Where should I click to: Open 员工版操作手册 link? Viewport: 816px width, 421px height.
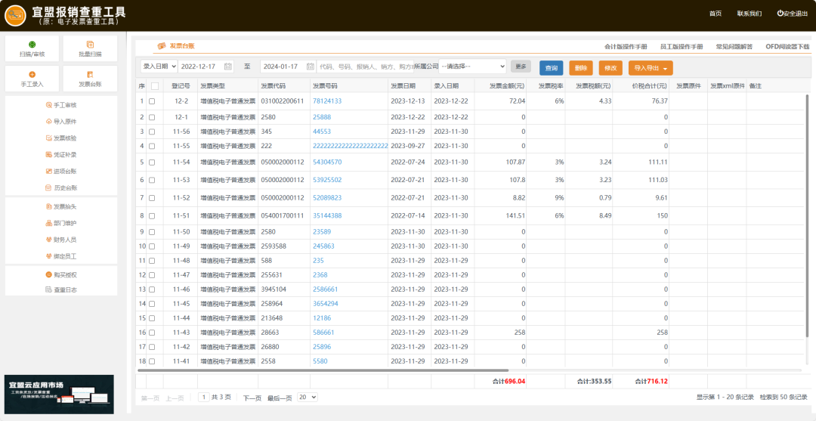click(682, 47)
